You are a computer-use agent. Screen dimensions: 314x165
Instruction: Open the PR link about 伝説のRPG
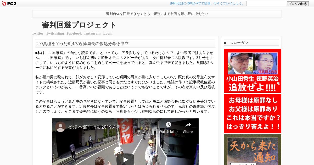pyautogui.click(x=207, y=3)
